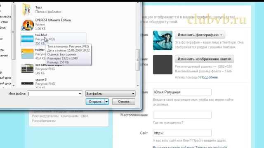Image resolution: width=264 pixels, height=148 pixels.
Task: Click the 'Отмена' button
Action: [124, 102]
